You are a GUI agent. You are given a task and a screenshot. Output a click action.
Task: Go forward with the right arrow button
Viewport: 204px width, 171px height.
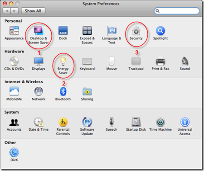15,11
